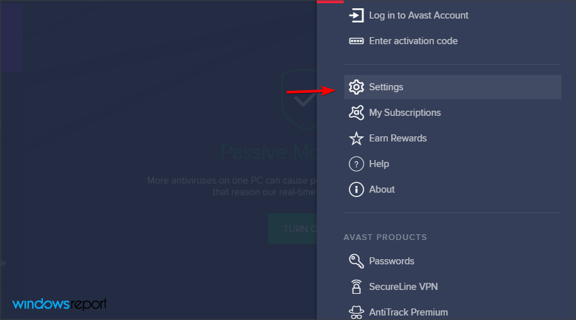Click the activation code keypad icon
This screenshot has width=576, height=320.
tap(356, 41)
